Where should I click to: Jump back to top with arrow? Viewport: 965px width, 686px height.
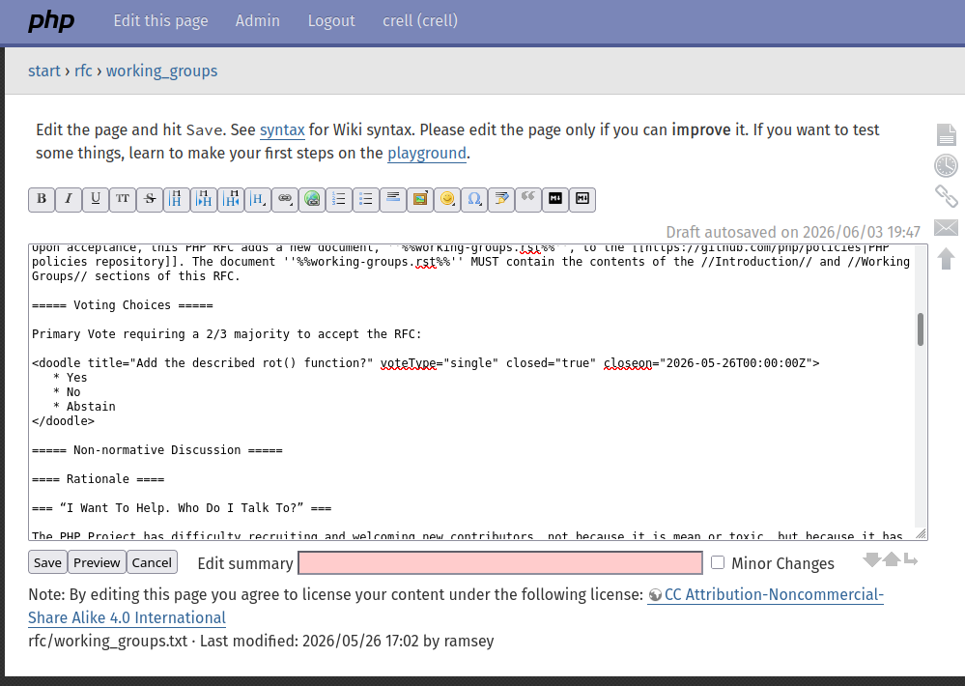click(x=946, y=258)
